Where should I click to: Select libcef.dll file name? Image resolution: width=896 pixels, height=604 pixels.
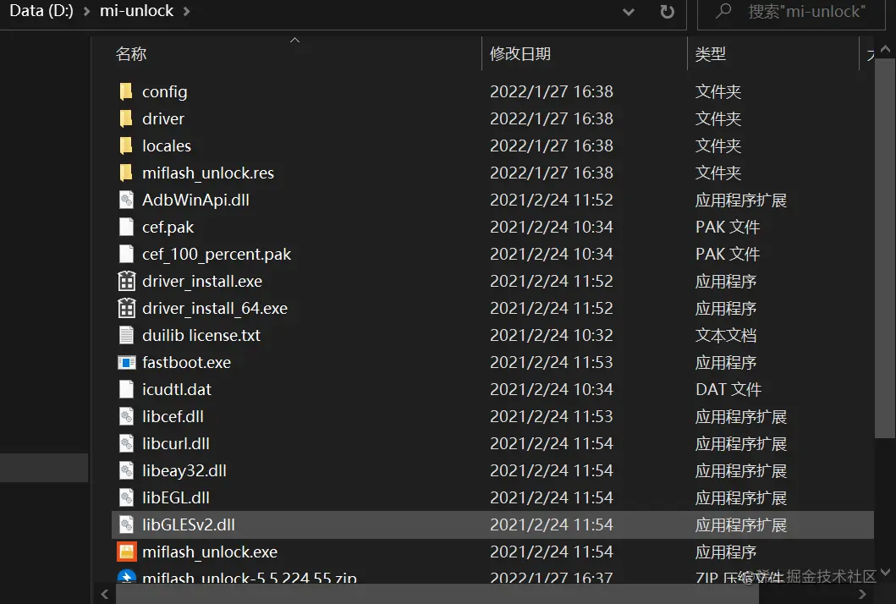[x=173, y=416]
